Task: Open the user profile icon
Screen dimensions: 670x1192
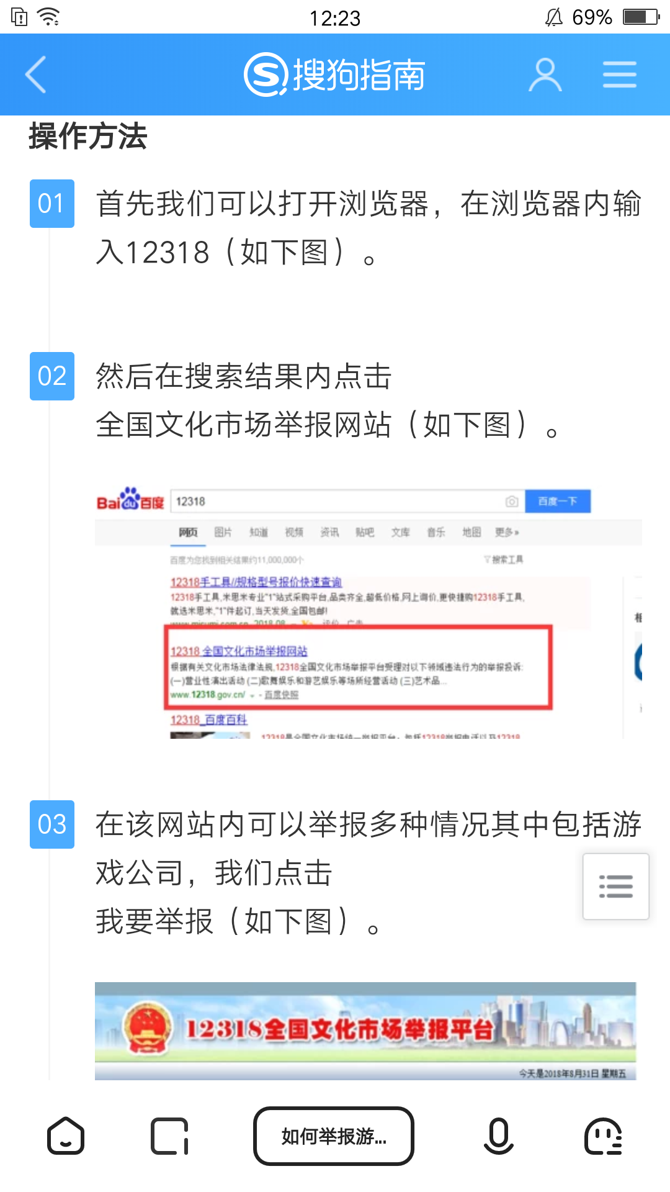Action: coord(545,74)
